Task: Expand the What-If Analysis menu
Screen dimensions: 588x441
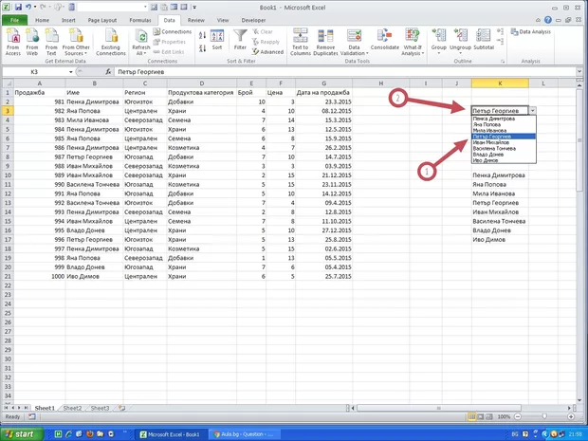Action: tap(413, 47)
